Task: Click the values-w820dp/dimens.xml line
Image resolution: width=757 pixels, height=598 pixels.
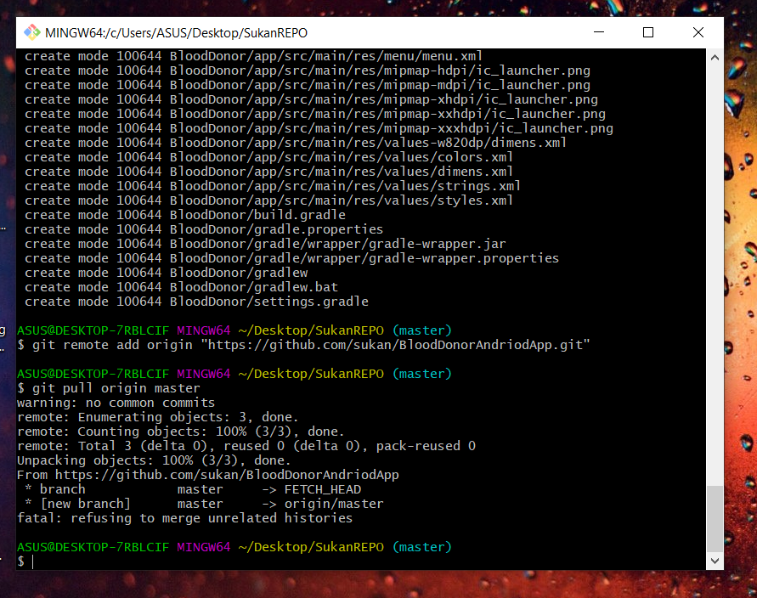Action: point(296,143)
